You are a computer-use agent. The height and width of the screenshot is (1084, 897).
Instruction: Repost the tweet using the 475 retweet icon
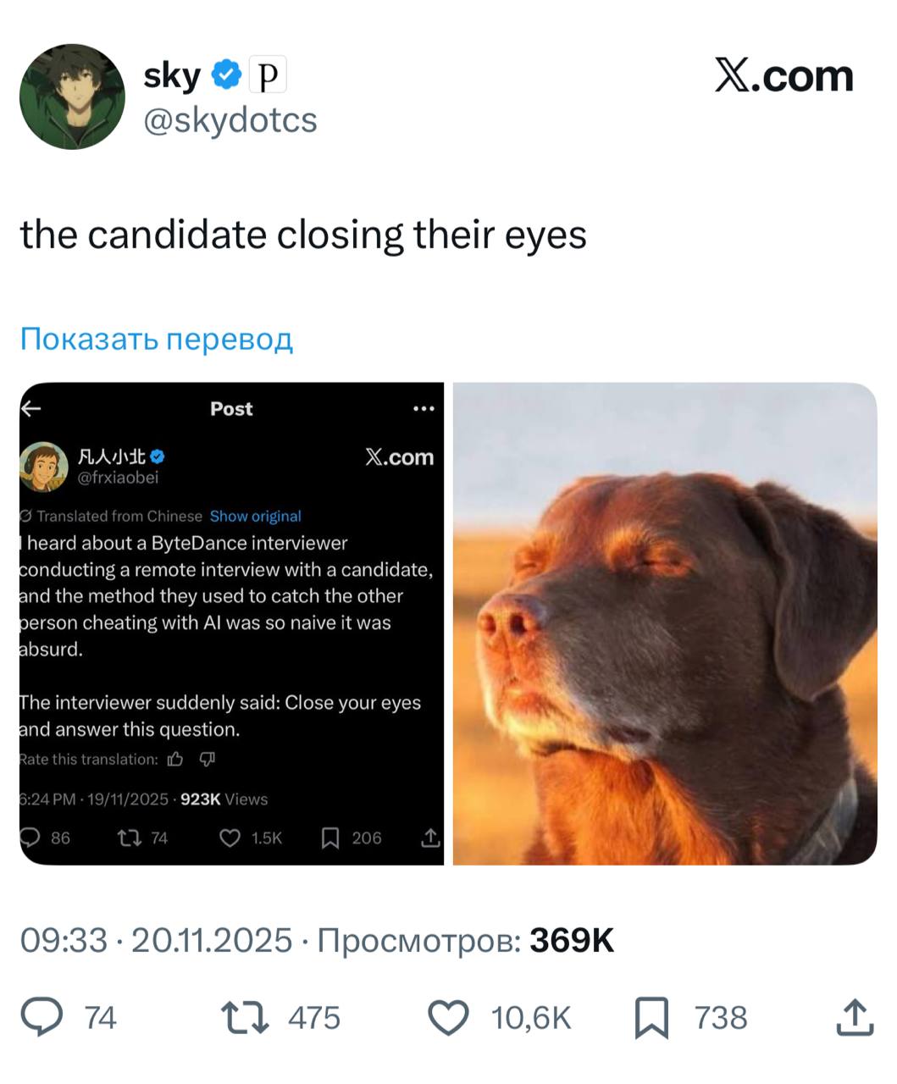tap(245, 1017)
